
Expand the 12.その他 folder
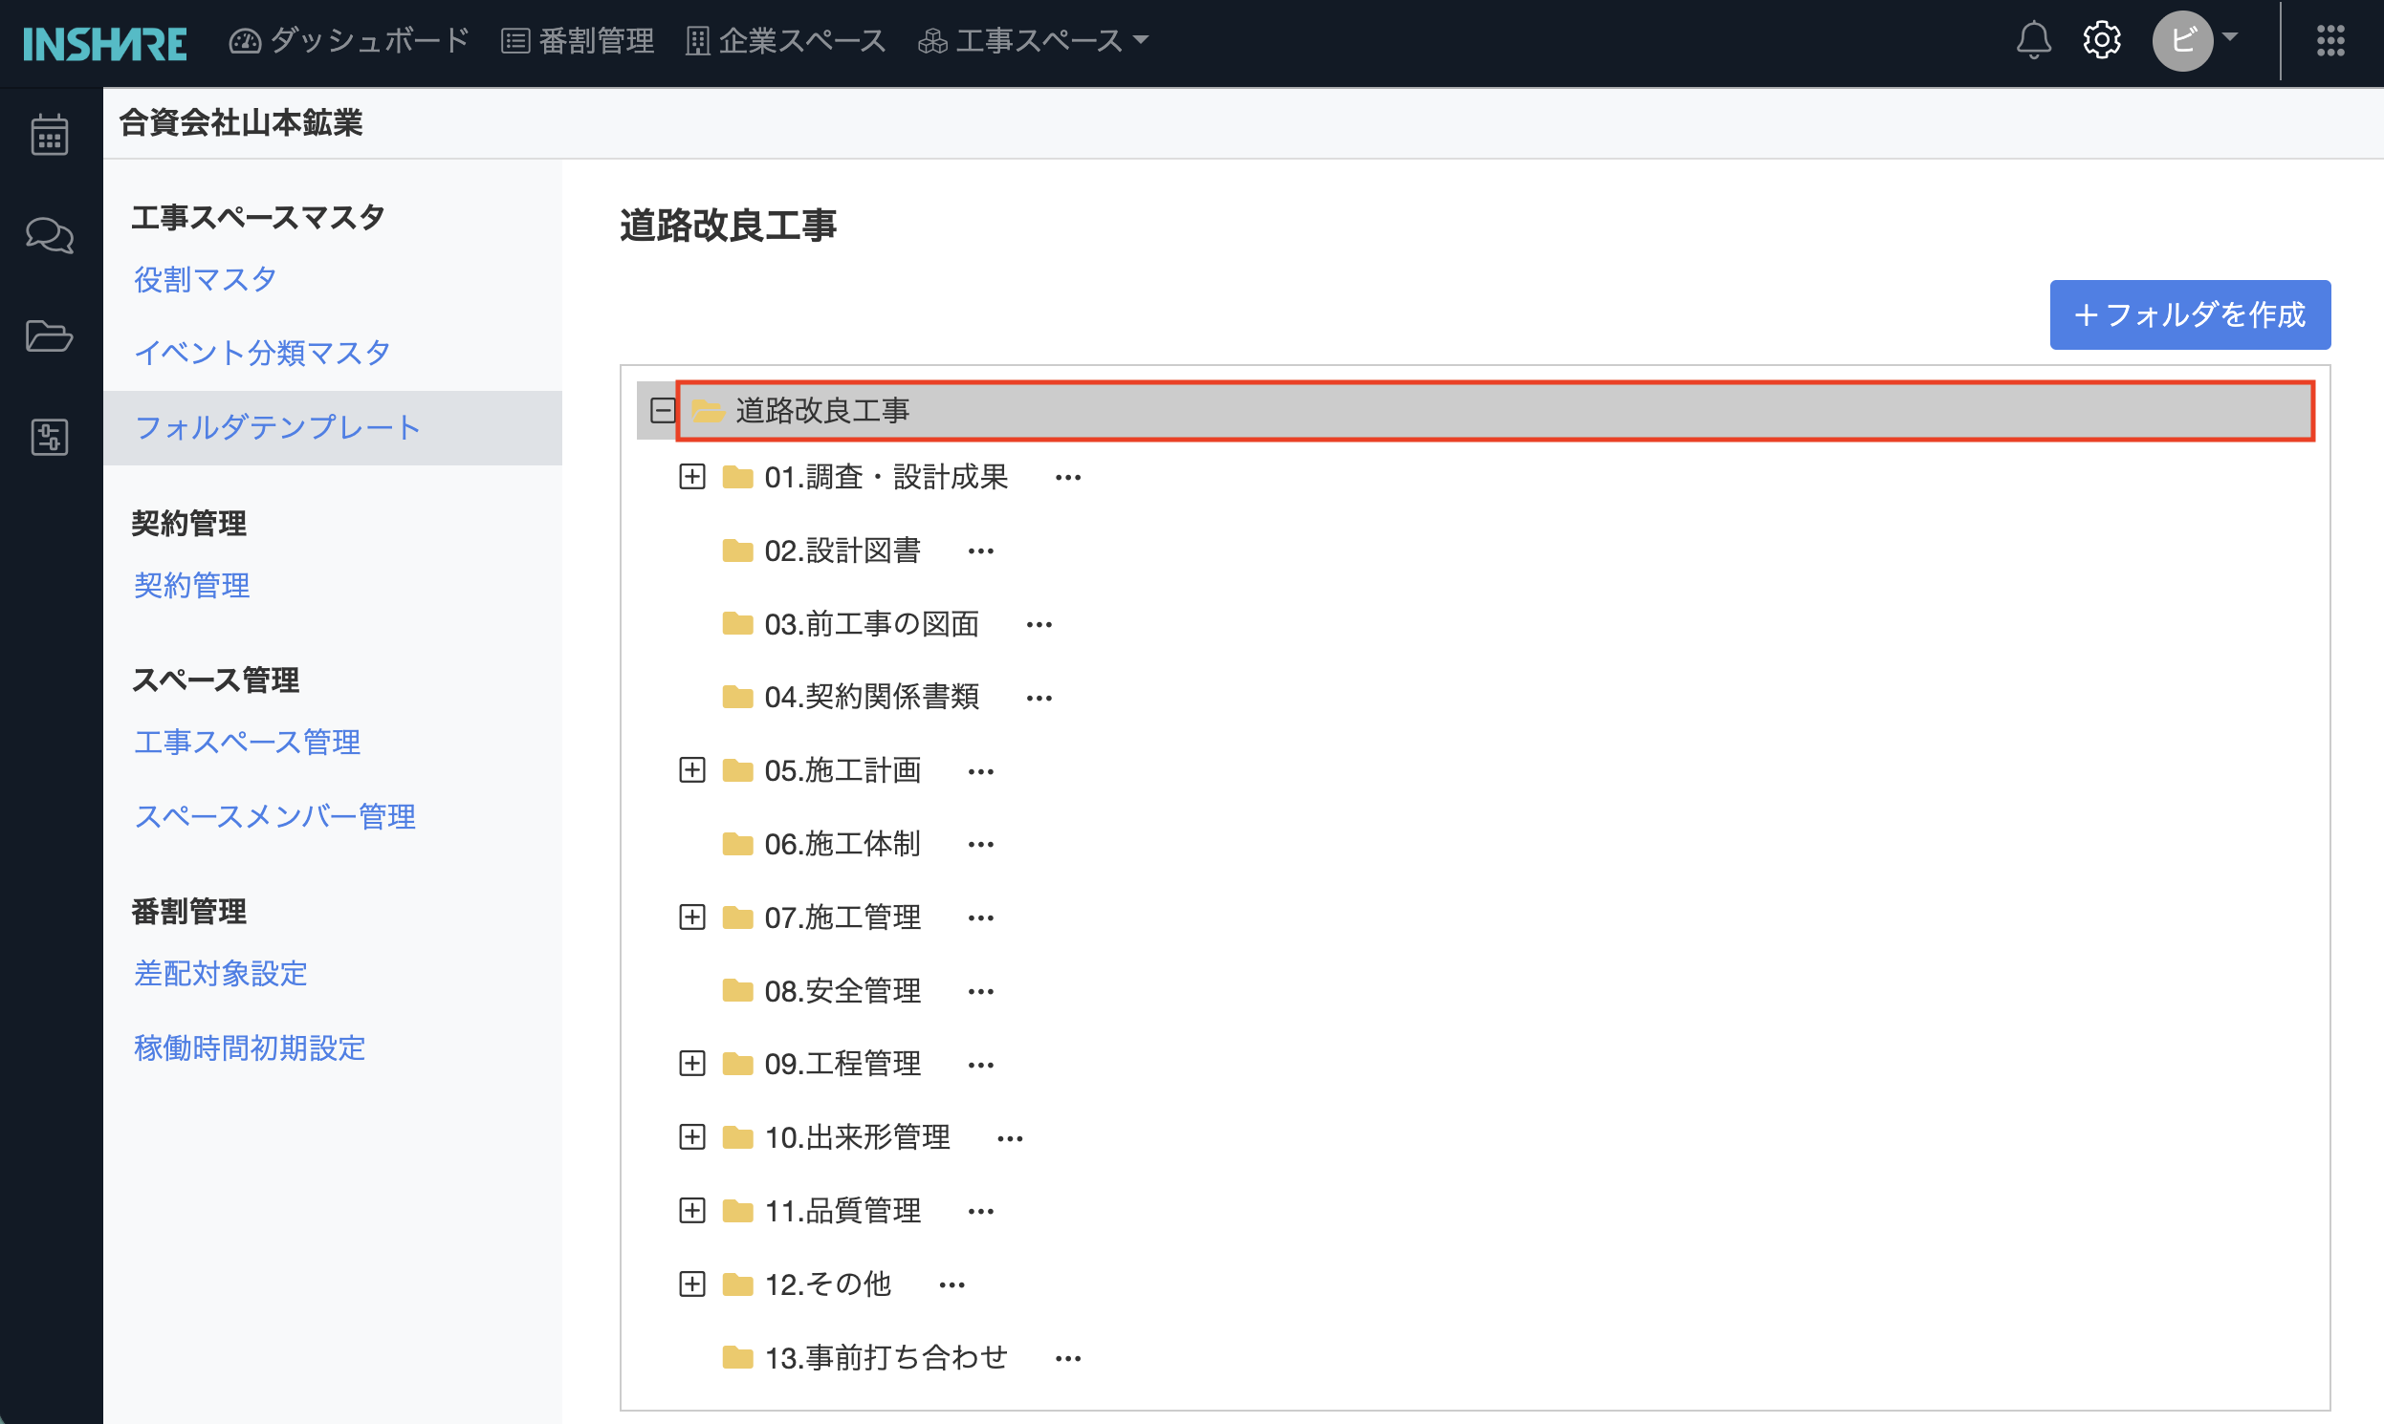point(691,1284)
